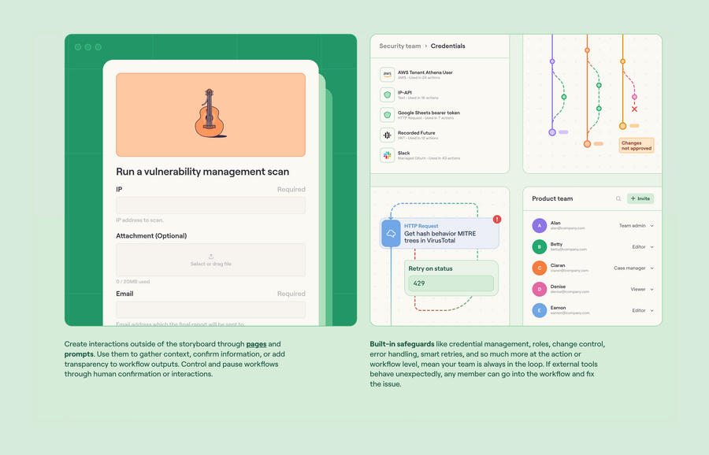
Task: Click the Slack logo in the credentials list
Action: [387, 155]
